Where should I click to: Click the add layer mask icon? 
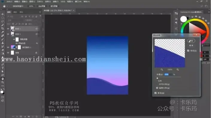21,117
